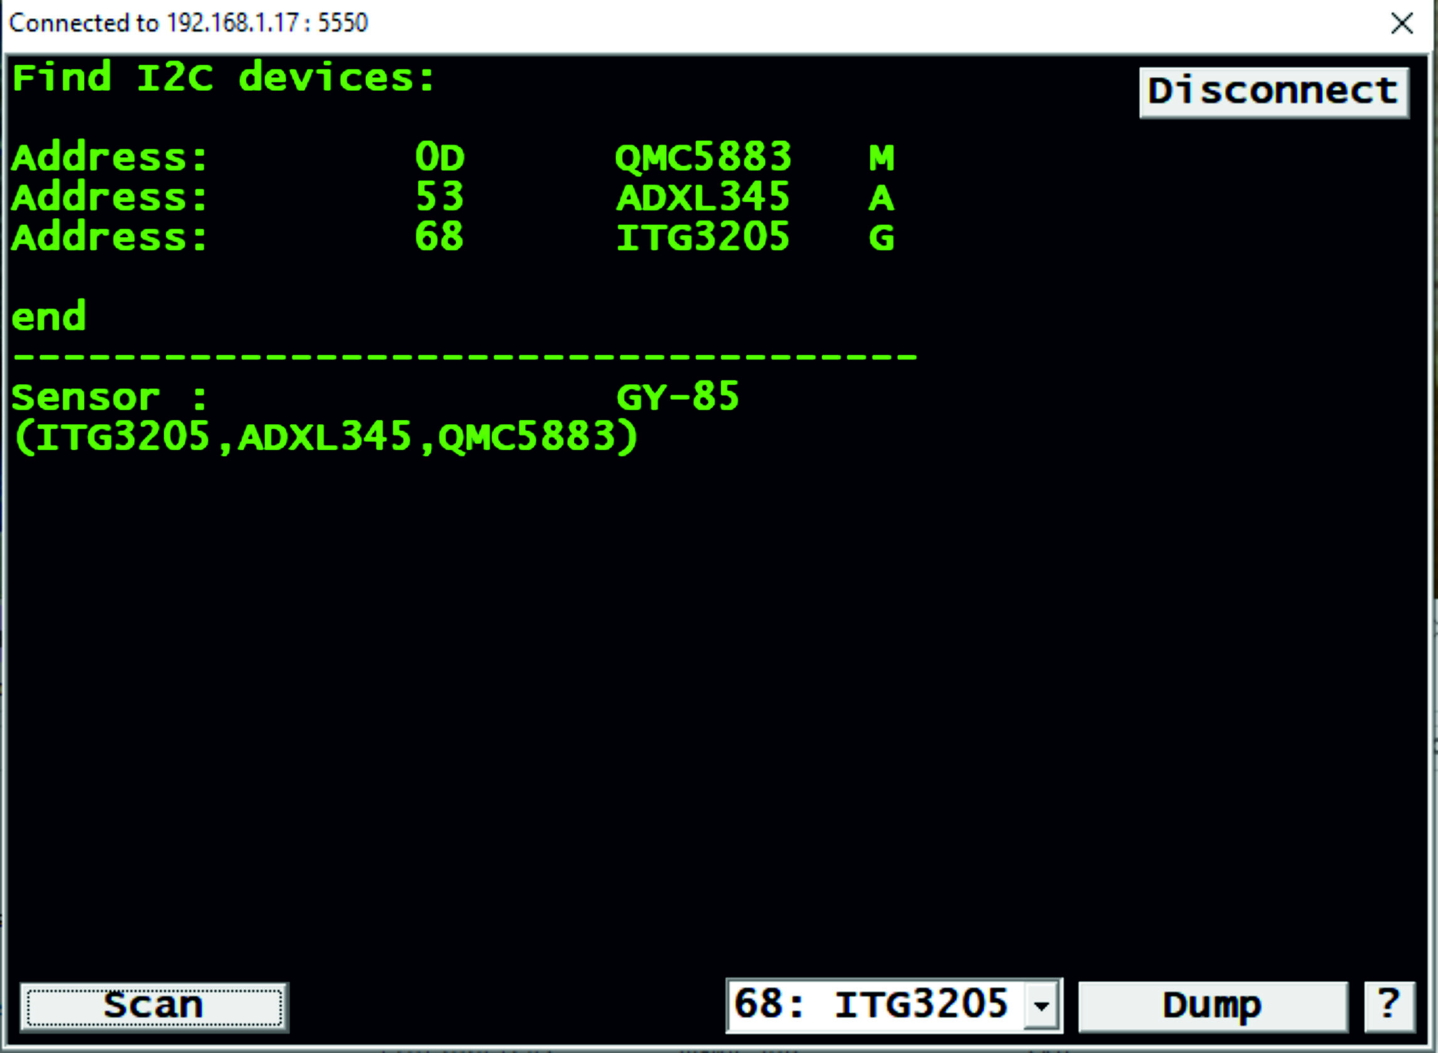This screenshot has height=1053, width=1438.
Task: Expand the device dropdown arrow
Action: click(x=1041, y=1007)
